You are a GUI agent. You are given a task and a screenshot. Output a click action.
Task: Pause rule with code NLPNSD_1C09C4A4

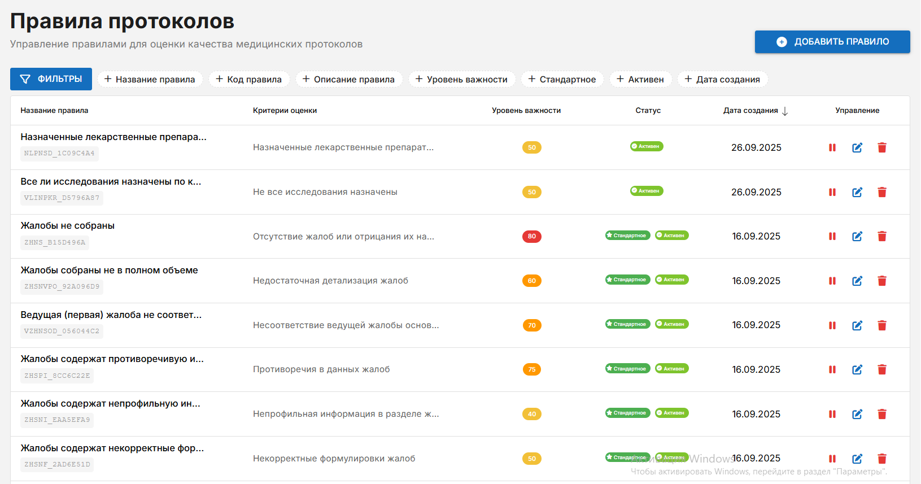832,147
